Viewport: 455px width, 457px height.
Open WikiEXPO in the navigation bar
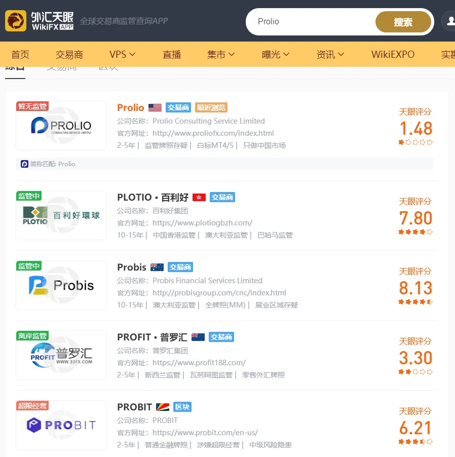pyautogui.click(x=393, y=55)
